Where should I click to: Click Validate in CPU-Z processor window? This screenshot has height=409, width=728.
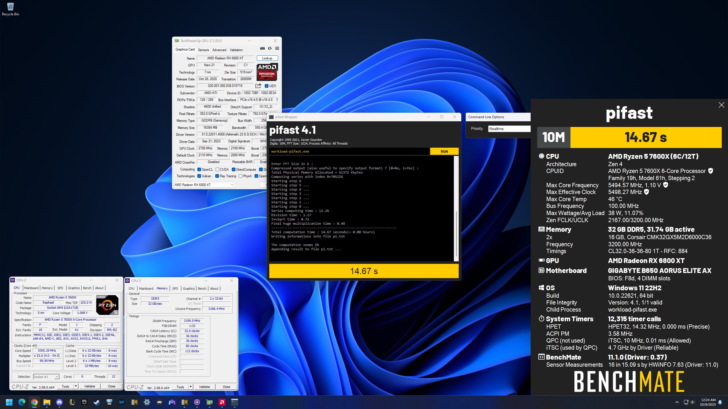pos(90,386)
